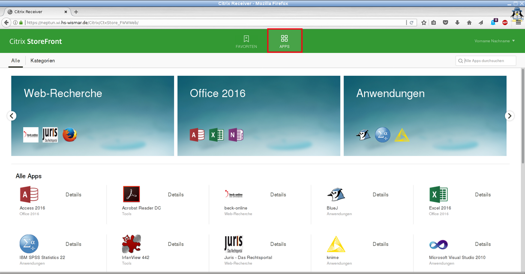Click the page vertical scrollbar
This screenshot has width=525, height=274.
tap(523, 116)
